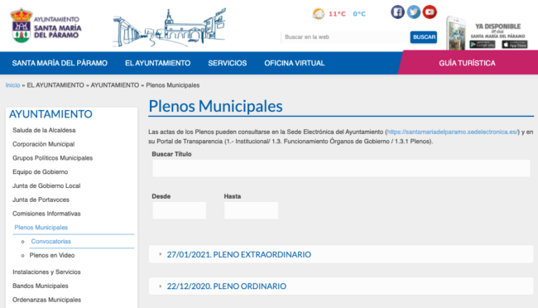The height and width of the screenshot is (308, 538).
Task: Open Equipo de Gobierno sidebar item
Action: tap(41, 172)
